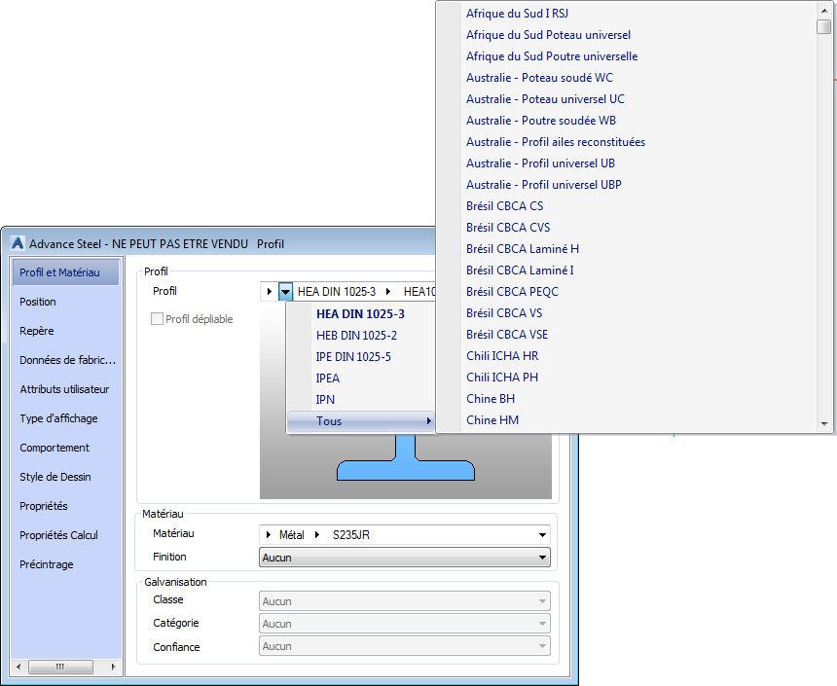Choose IPEA from profile menu
The image size is (837, 686).
click(x=361, y=378)
